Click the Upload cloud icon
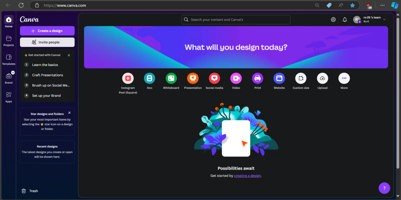This screenshot has width=401, height=200. [322, 78]
